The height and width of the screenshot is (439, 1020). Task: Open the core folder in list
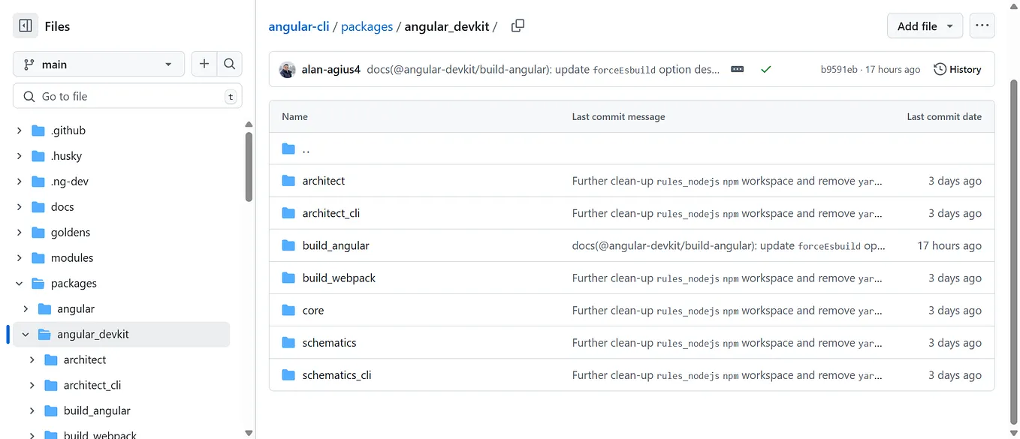point(313,310)
